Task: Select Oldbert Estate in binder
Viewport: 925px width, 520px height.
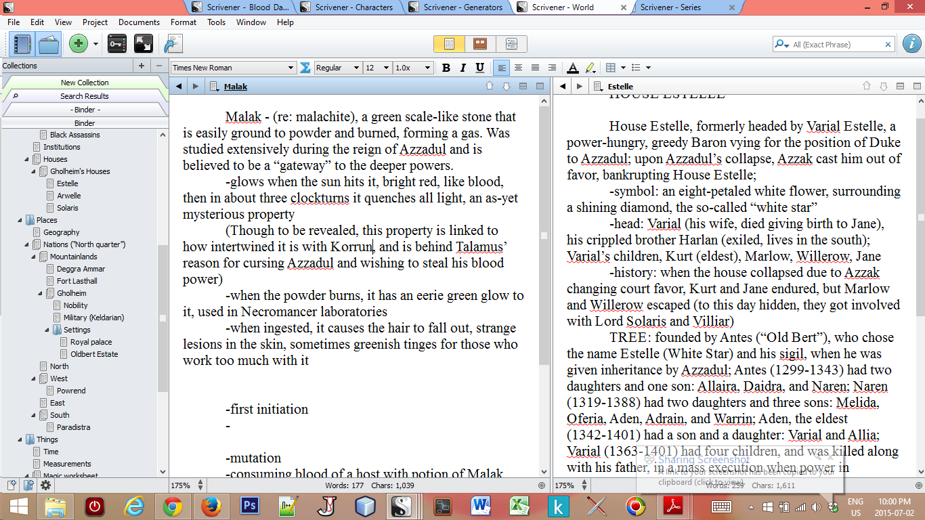Action: (94, 354)
